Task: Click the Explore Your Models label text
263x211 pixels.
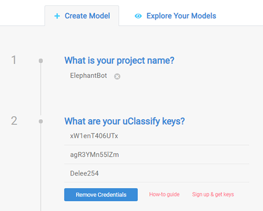Action: pos(181,16)
